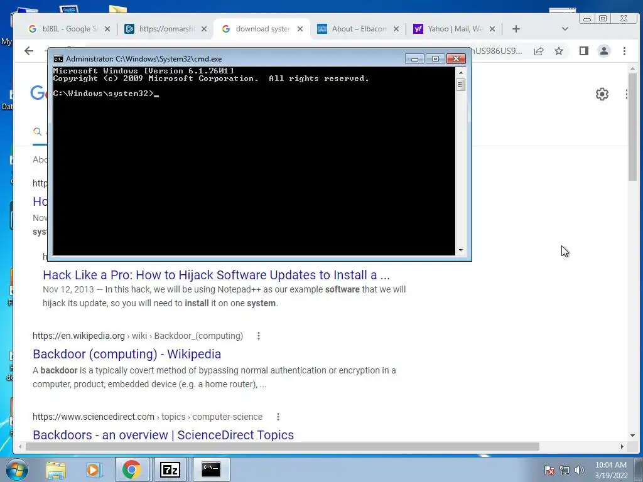Click the sciencedirect.com URL breadcrumb
The image size is (643, 482).
tap(148, 417)
